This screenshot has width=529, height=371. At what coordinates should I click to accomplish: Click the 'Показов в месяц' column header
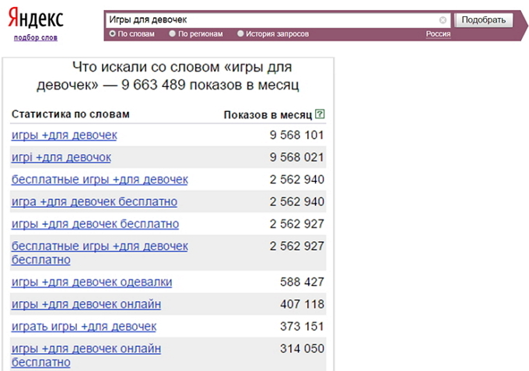(268, 114)
